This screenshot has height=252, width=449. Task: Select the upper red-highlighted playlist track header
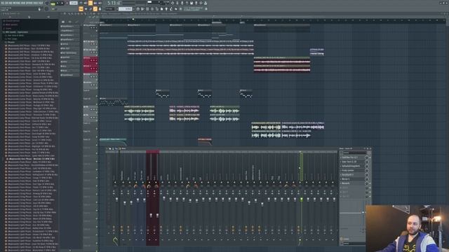[x=91, y=60]
